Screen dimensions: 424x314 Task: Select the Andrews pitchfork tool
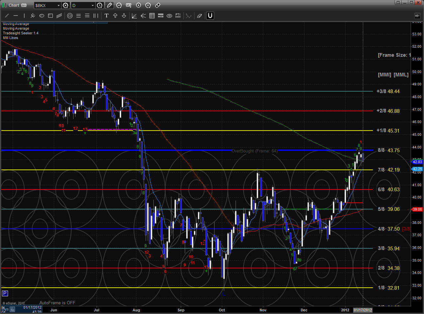[143, 16]
